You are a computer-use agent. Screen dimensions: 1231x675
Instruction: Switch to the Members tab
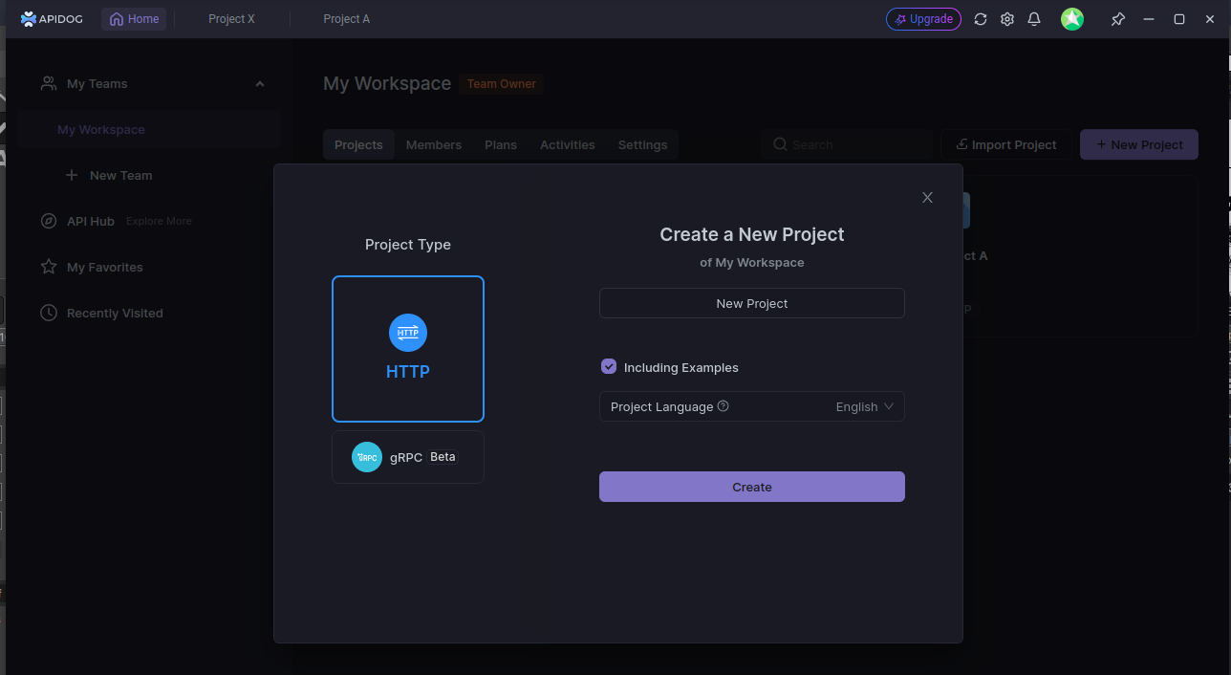(x=434, y=145)
